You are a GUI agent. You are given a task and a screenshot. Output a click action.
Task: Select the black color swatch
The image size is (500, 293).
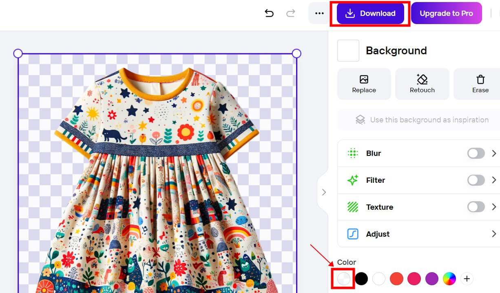pyautogui.click(x=361, y=278)
